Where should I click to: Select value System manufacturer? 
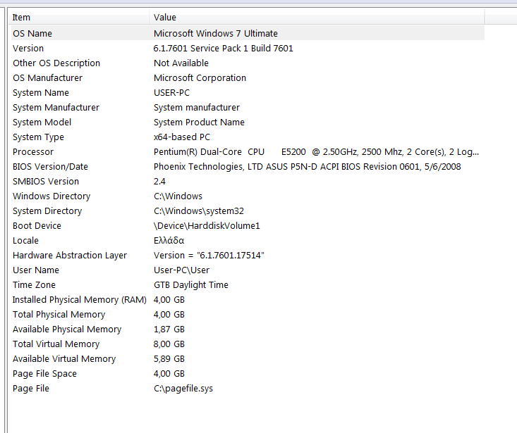coord(197,108)
